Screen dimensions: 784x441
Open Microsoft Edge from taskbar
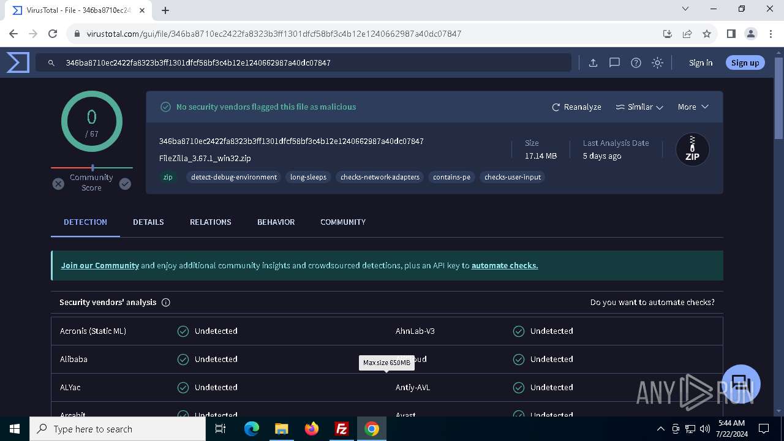252,429
